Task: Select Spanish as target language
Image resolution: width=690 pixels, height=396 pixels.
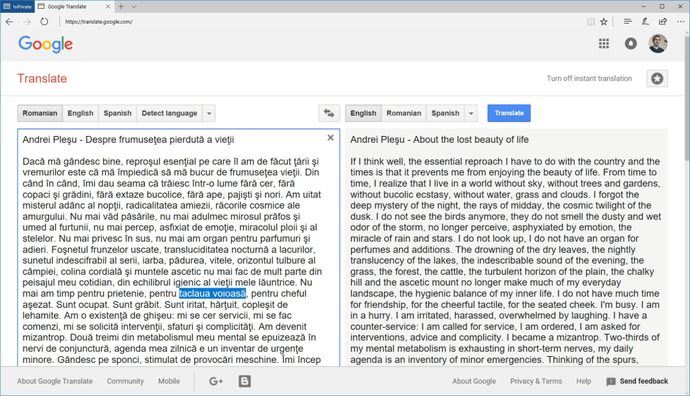Action: [445, 113]
